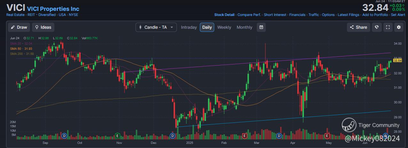Click the late October earnings E marker
408x148 pixels.
click(x=117, y=136)
